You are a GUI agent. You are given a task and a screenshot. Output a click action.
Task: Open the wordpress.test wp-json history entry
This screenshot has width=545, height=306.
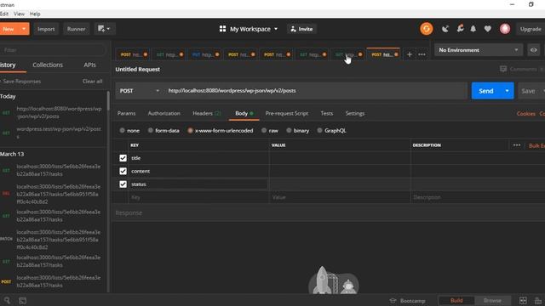tap(59, 133)
